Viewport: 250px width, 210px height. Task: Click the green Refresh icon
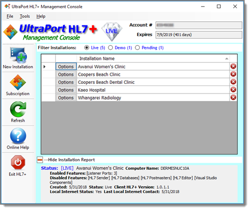pos(18,109)
